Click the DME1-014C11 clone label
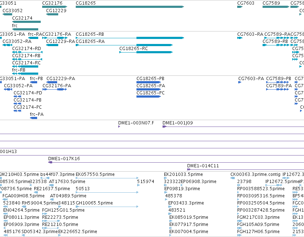The height and width of the screenshot is (237, 304). pos(203,166)
